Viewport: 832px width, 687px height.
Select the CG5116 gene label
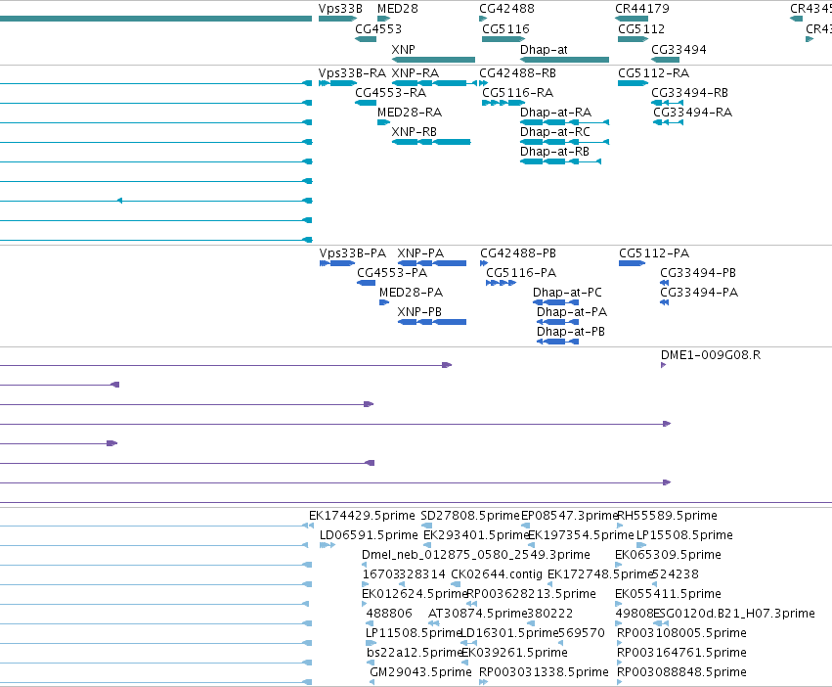(x=505, y=28)
